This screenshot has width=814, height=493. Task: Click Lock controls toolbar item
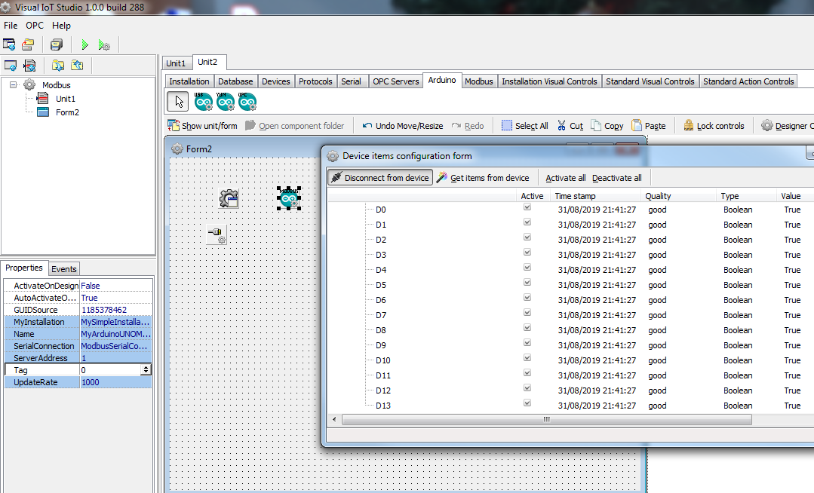pos(714,126)
